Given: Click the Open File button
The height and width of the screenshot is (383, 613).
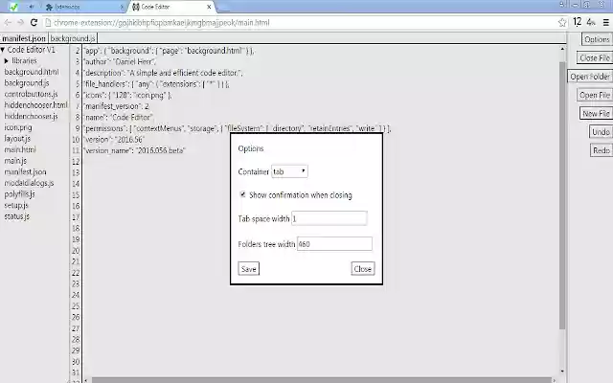Looking at the screenshot, I should click(x=594, y=95).
